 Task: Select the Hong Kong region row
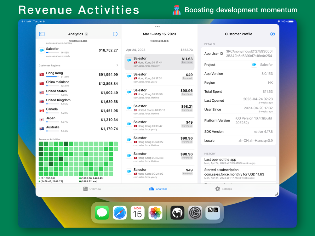pos(78,75)
